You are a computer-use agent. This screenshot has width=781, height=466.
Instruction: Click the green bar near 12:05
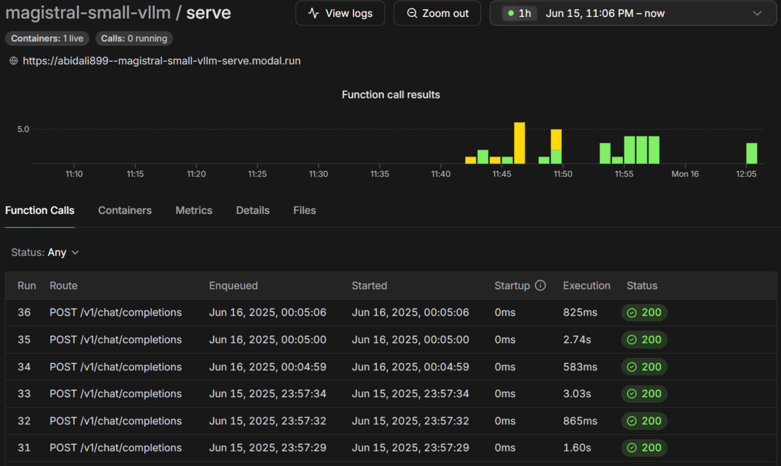click(x=752, y=153)
